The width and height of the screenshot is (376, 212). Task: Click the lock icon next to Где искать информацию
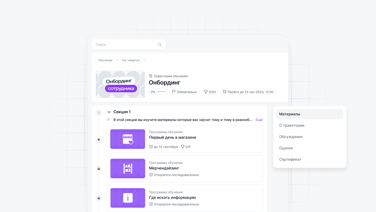point(99,198)
